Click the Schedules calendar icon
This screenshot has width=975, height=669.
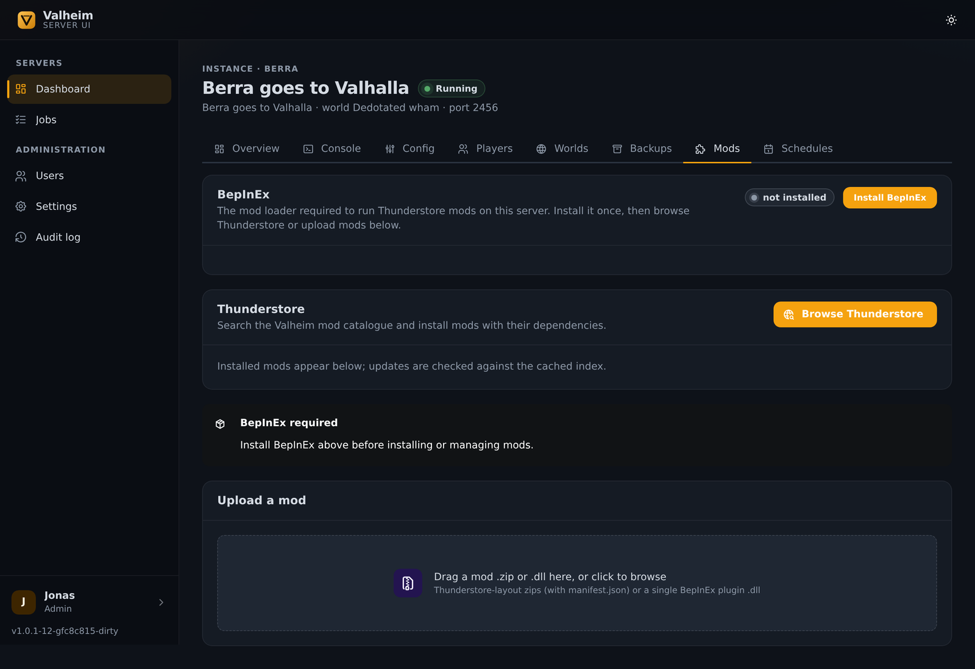tap(768, 149)
